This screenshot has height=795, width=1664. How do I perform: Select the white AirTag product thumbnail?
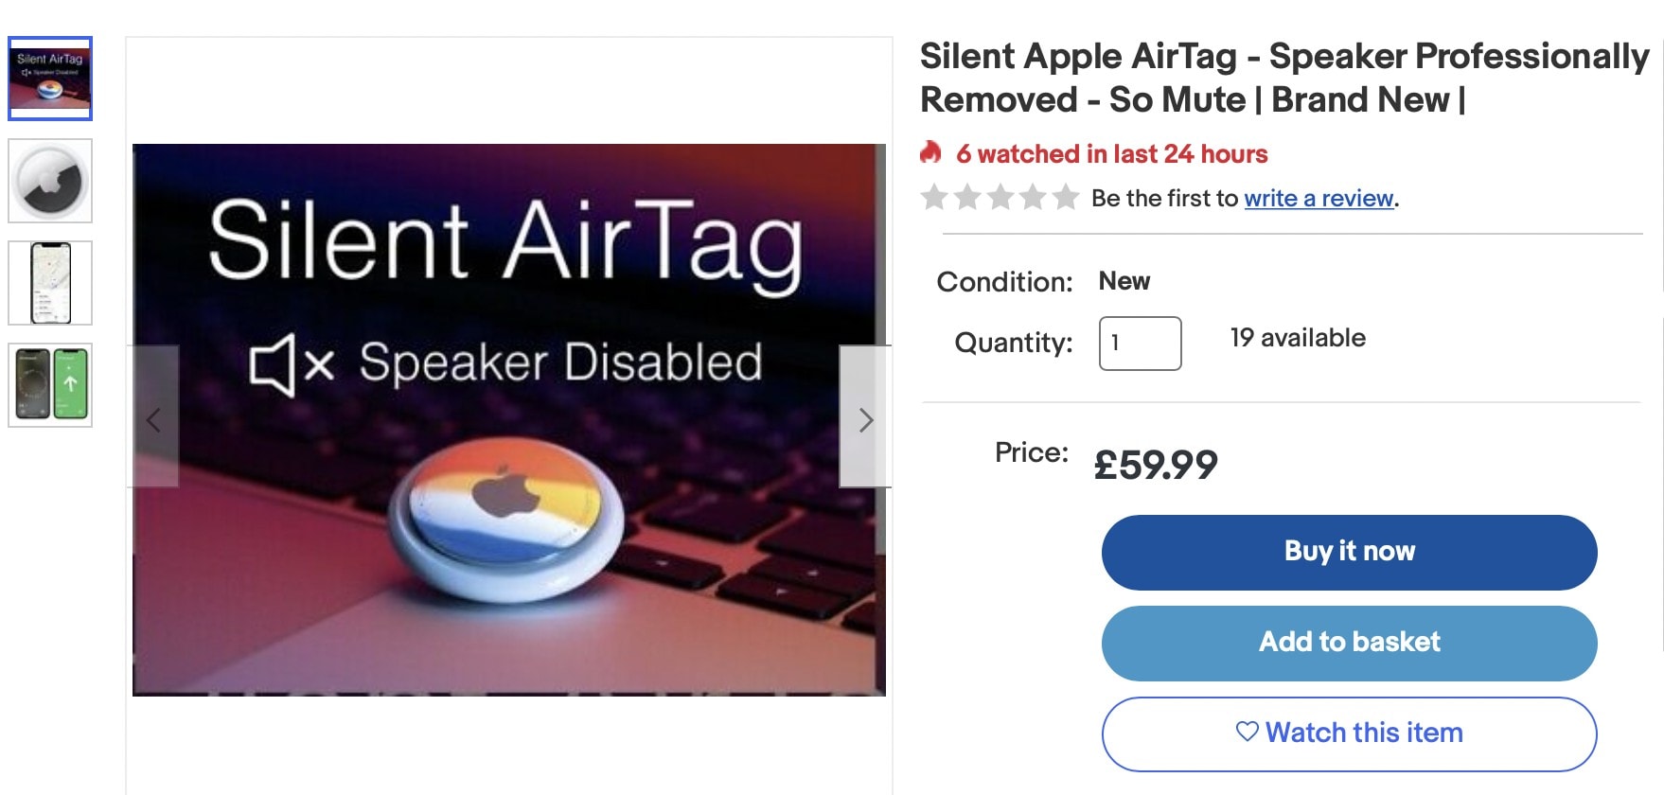[x=50, y=181]
